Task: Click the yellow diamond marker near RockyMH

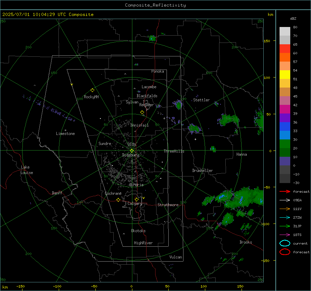Action: coord(92,90)
